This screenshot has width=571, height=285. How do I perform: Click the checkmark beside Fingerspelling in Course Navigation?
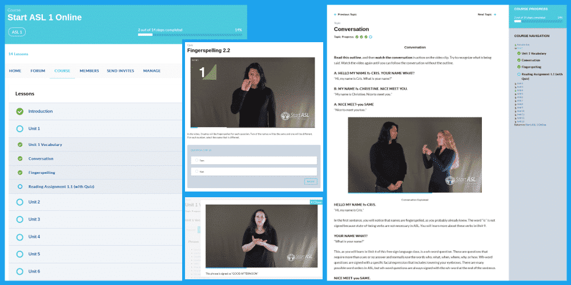point(519,67)
